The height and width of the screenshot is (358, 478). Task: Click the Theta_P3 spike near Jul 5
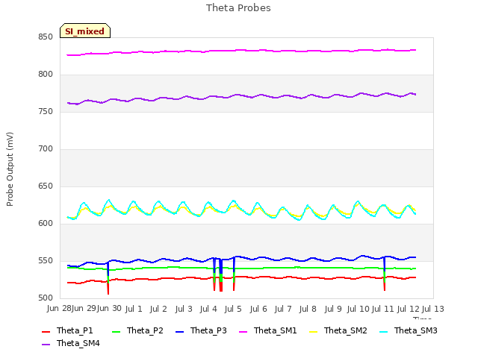(x=234, y=266)
